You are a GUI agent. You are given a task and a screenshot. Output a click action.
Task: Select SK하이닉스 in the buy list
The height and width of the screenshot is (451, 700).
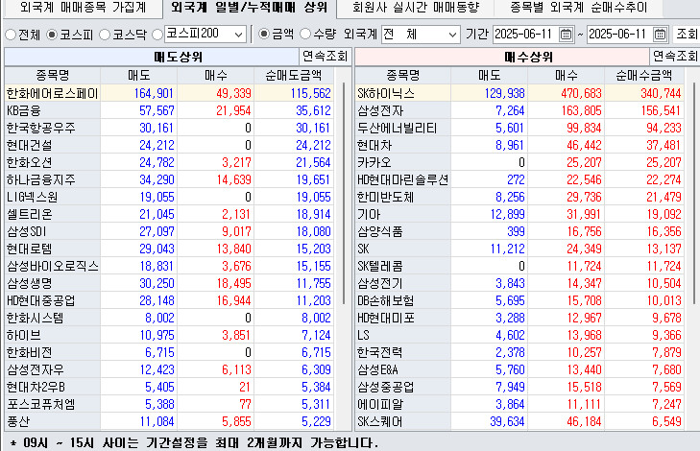point(386,93)
